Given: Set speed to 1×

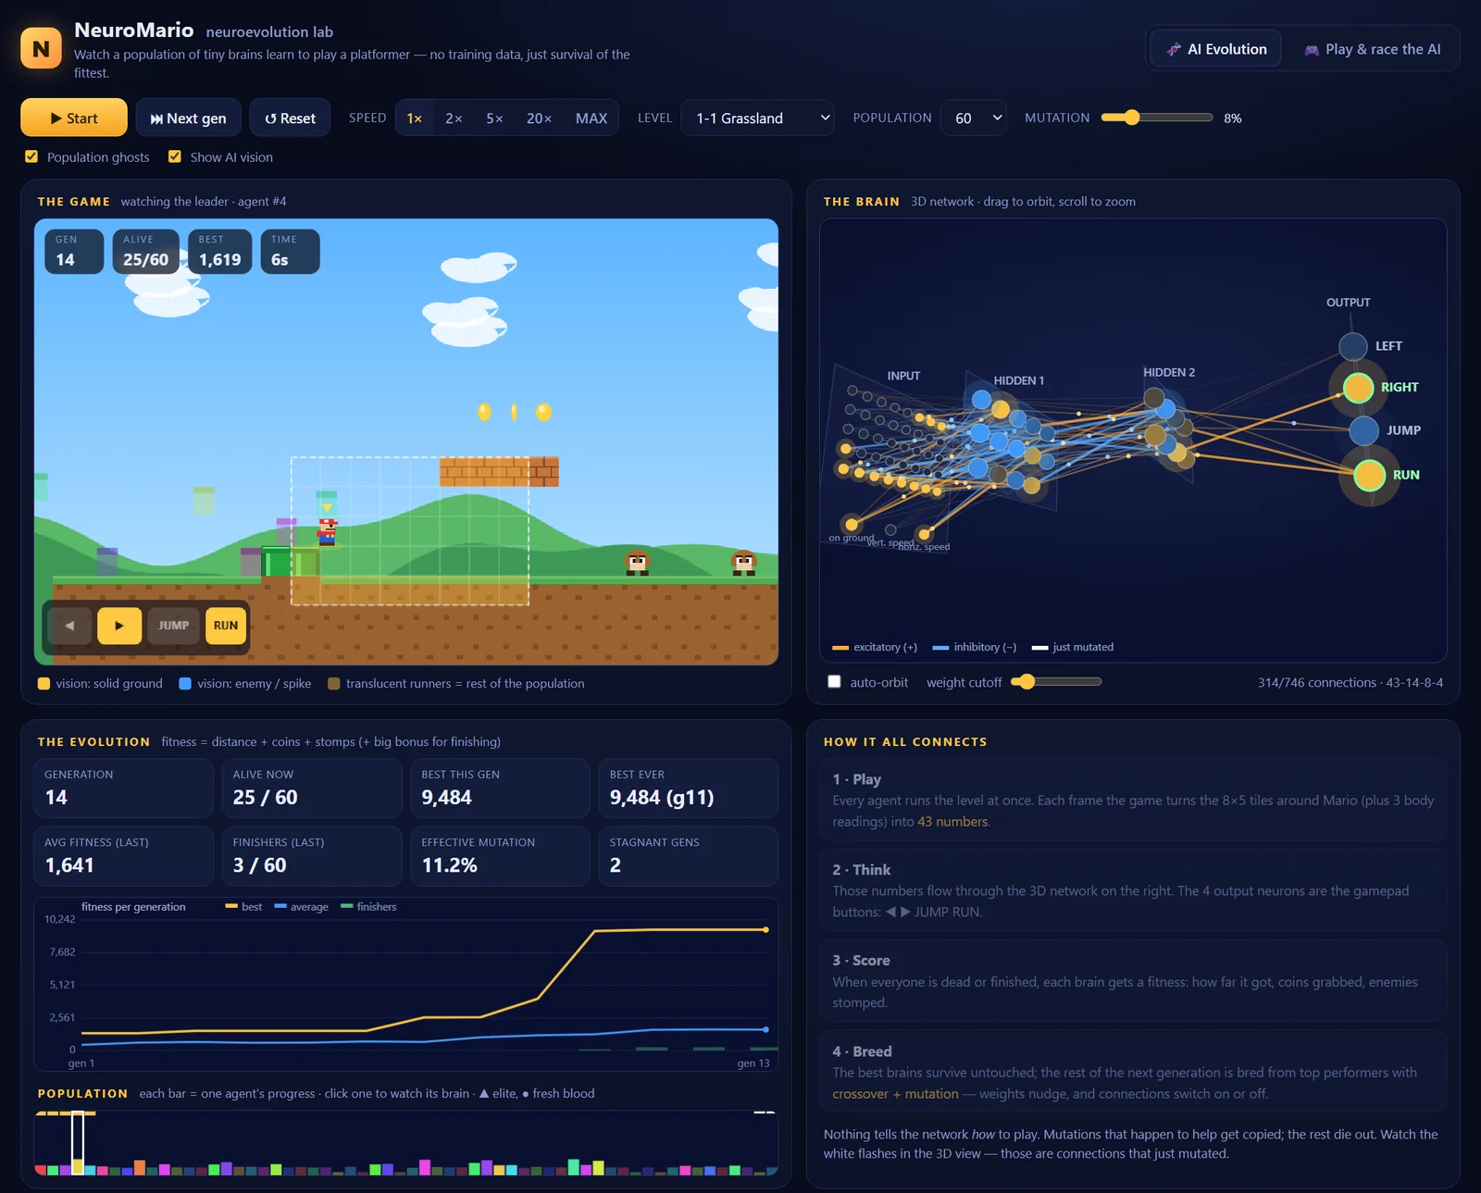Looking at the screenshot, I should 415,118.
